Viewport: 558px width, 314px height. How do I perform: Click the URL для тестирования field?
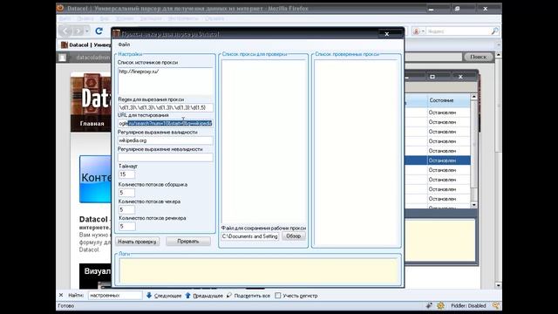[x=166, y=123]
